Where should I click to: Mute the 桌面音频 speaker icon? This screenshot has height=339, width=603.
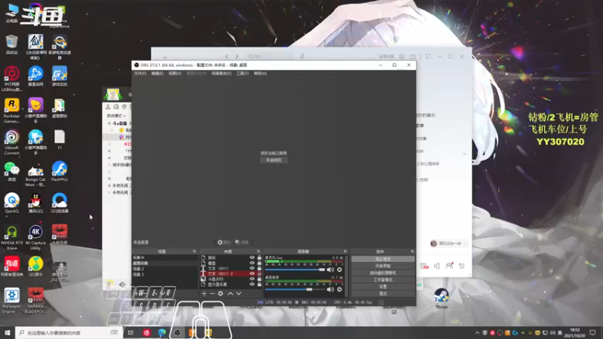(x=330, y=289)
